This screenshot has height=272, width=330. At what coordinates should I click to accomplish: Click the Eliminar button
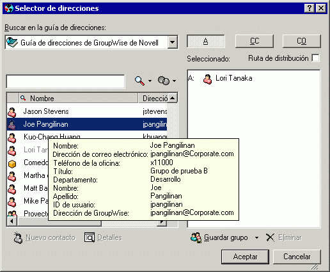(284, 237)
